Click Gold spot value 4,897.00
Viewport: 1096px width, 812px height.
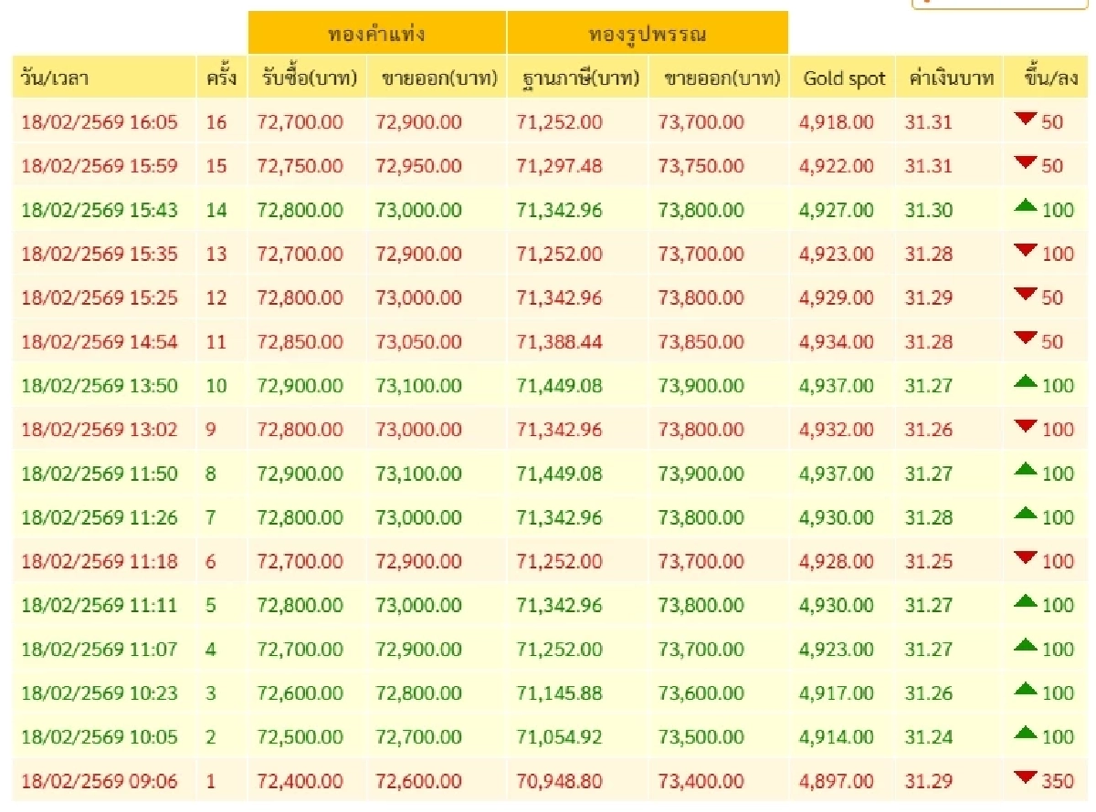click(837, 781)
